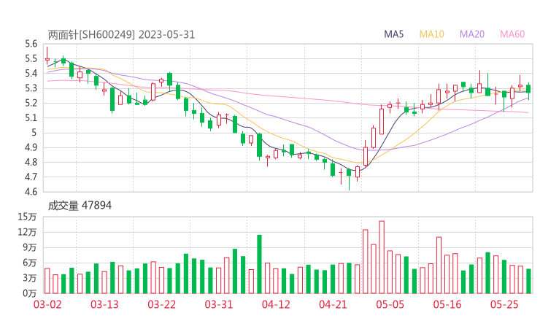
Task: Click the 12万 volume axis label
Action: [27, 232]
